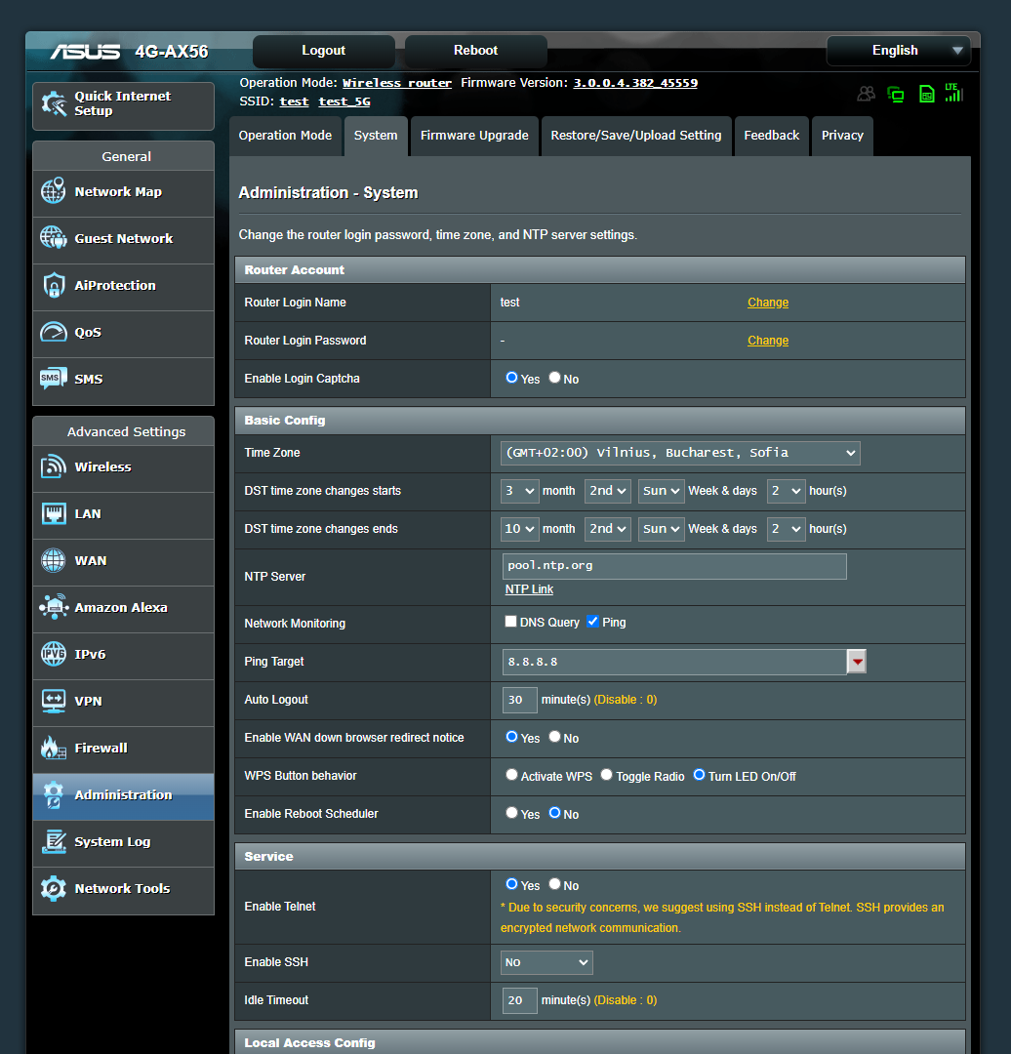Click the Reboot button
Viewport: 1011px width, 1054px height.
coord(475,51)
